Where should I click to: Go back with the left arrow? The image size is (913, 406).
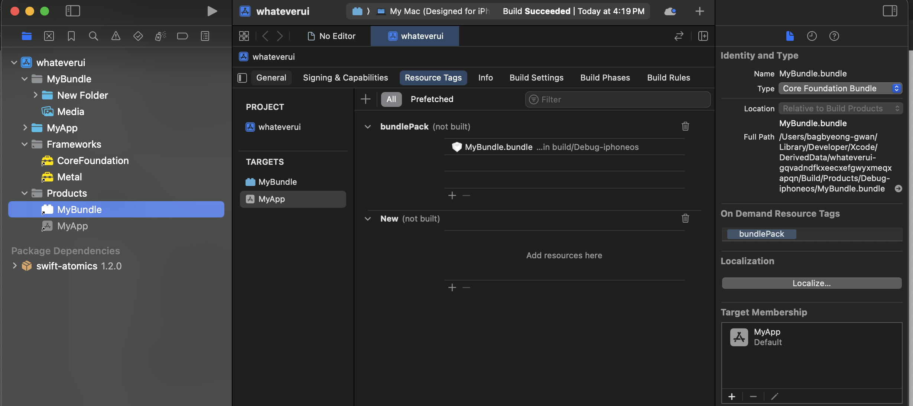coord(265,36)
